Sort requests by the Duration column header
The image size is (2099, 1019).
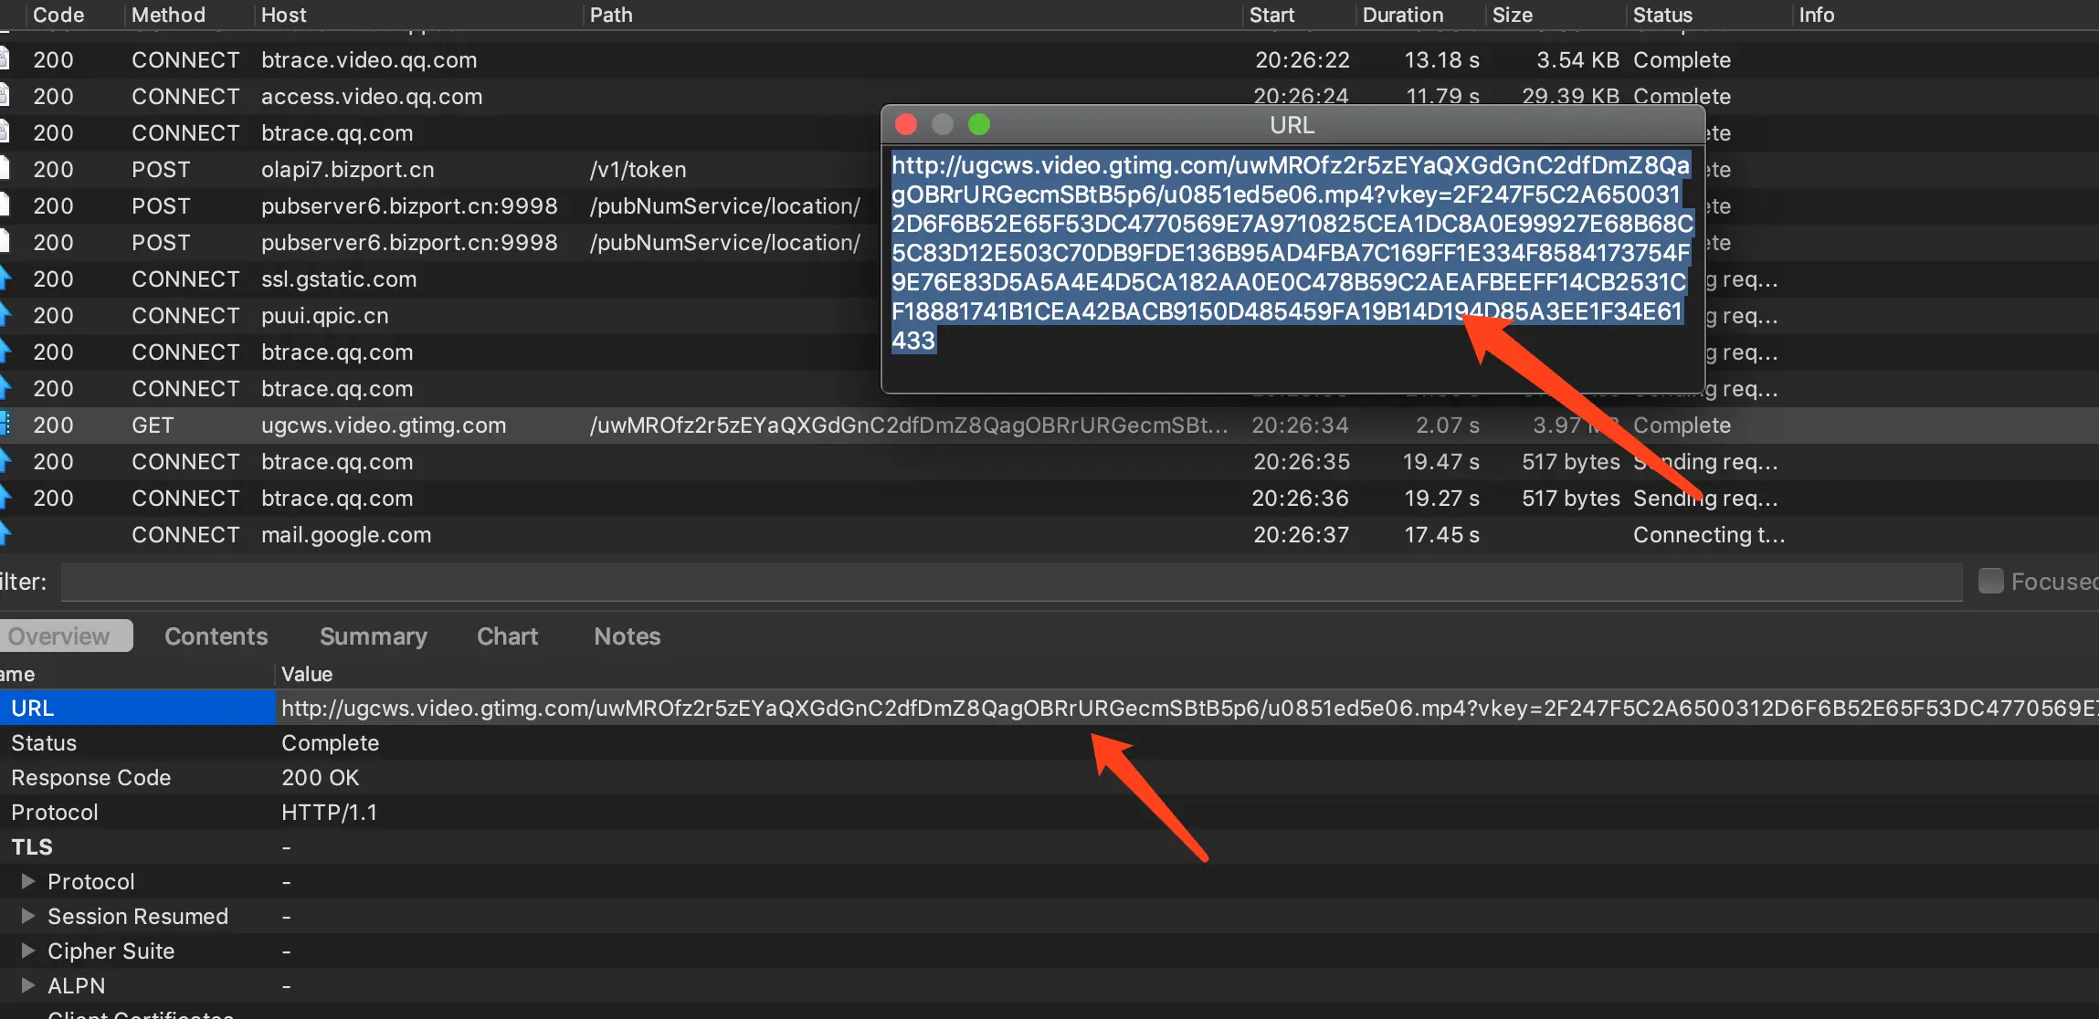(1402, 15)
